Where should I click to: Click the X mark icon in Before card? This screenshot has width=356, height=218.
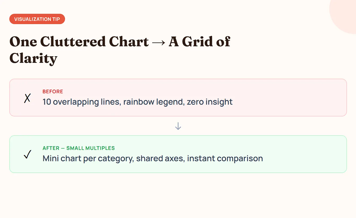[x=27, y=98]
